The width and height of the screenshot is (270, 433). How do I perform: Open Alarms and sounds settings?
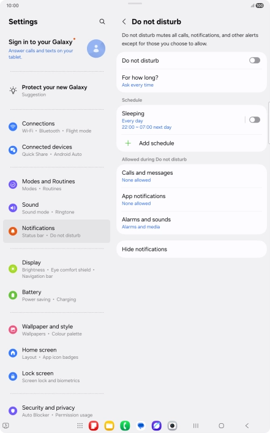192,223
